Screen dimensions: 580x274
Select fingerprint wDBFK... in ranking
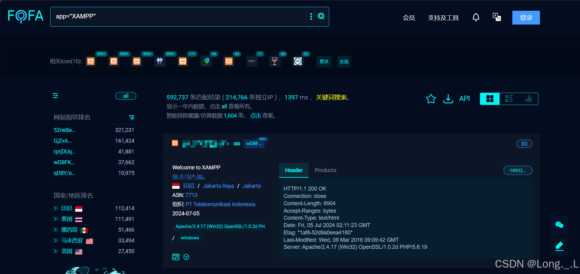64,162
